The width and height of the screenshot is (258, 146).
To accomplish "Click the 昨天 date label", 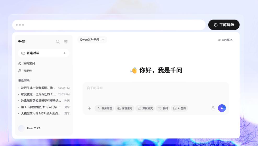I will (67, 101).
